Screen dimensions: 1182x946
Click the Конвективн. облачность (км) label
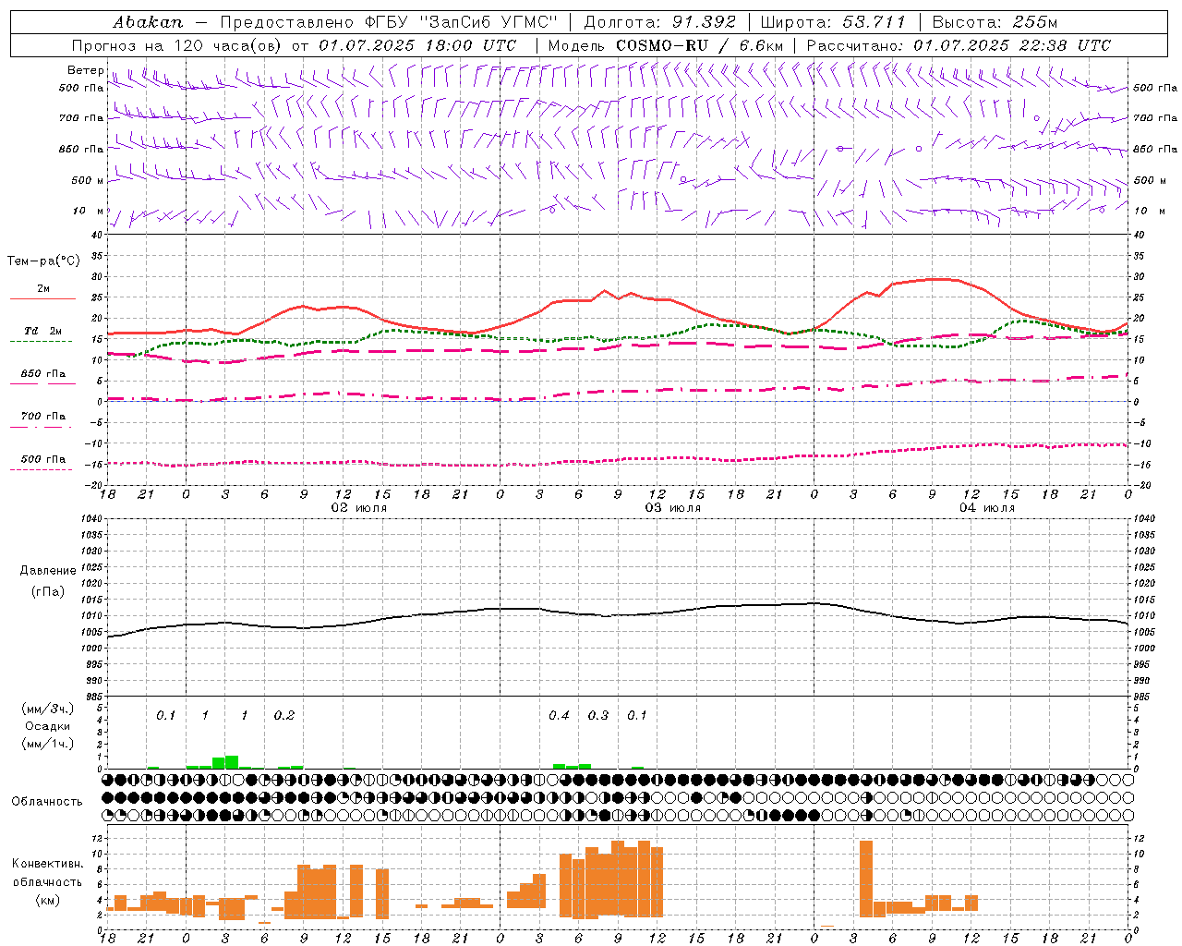47,881
